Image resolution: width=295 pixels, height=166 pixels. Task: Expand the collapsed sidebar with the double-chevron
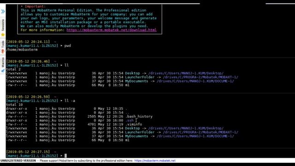pyautogui.click(x=3, y=12)
